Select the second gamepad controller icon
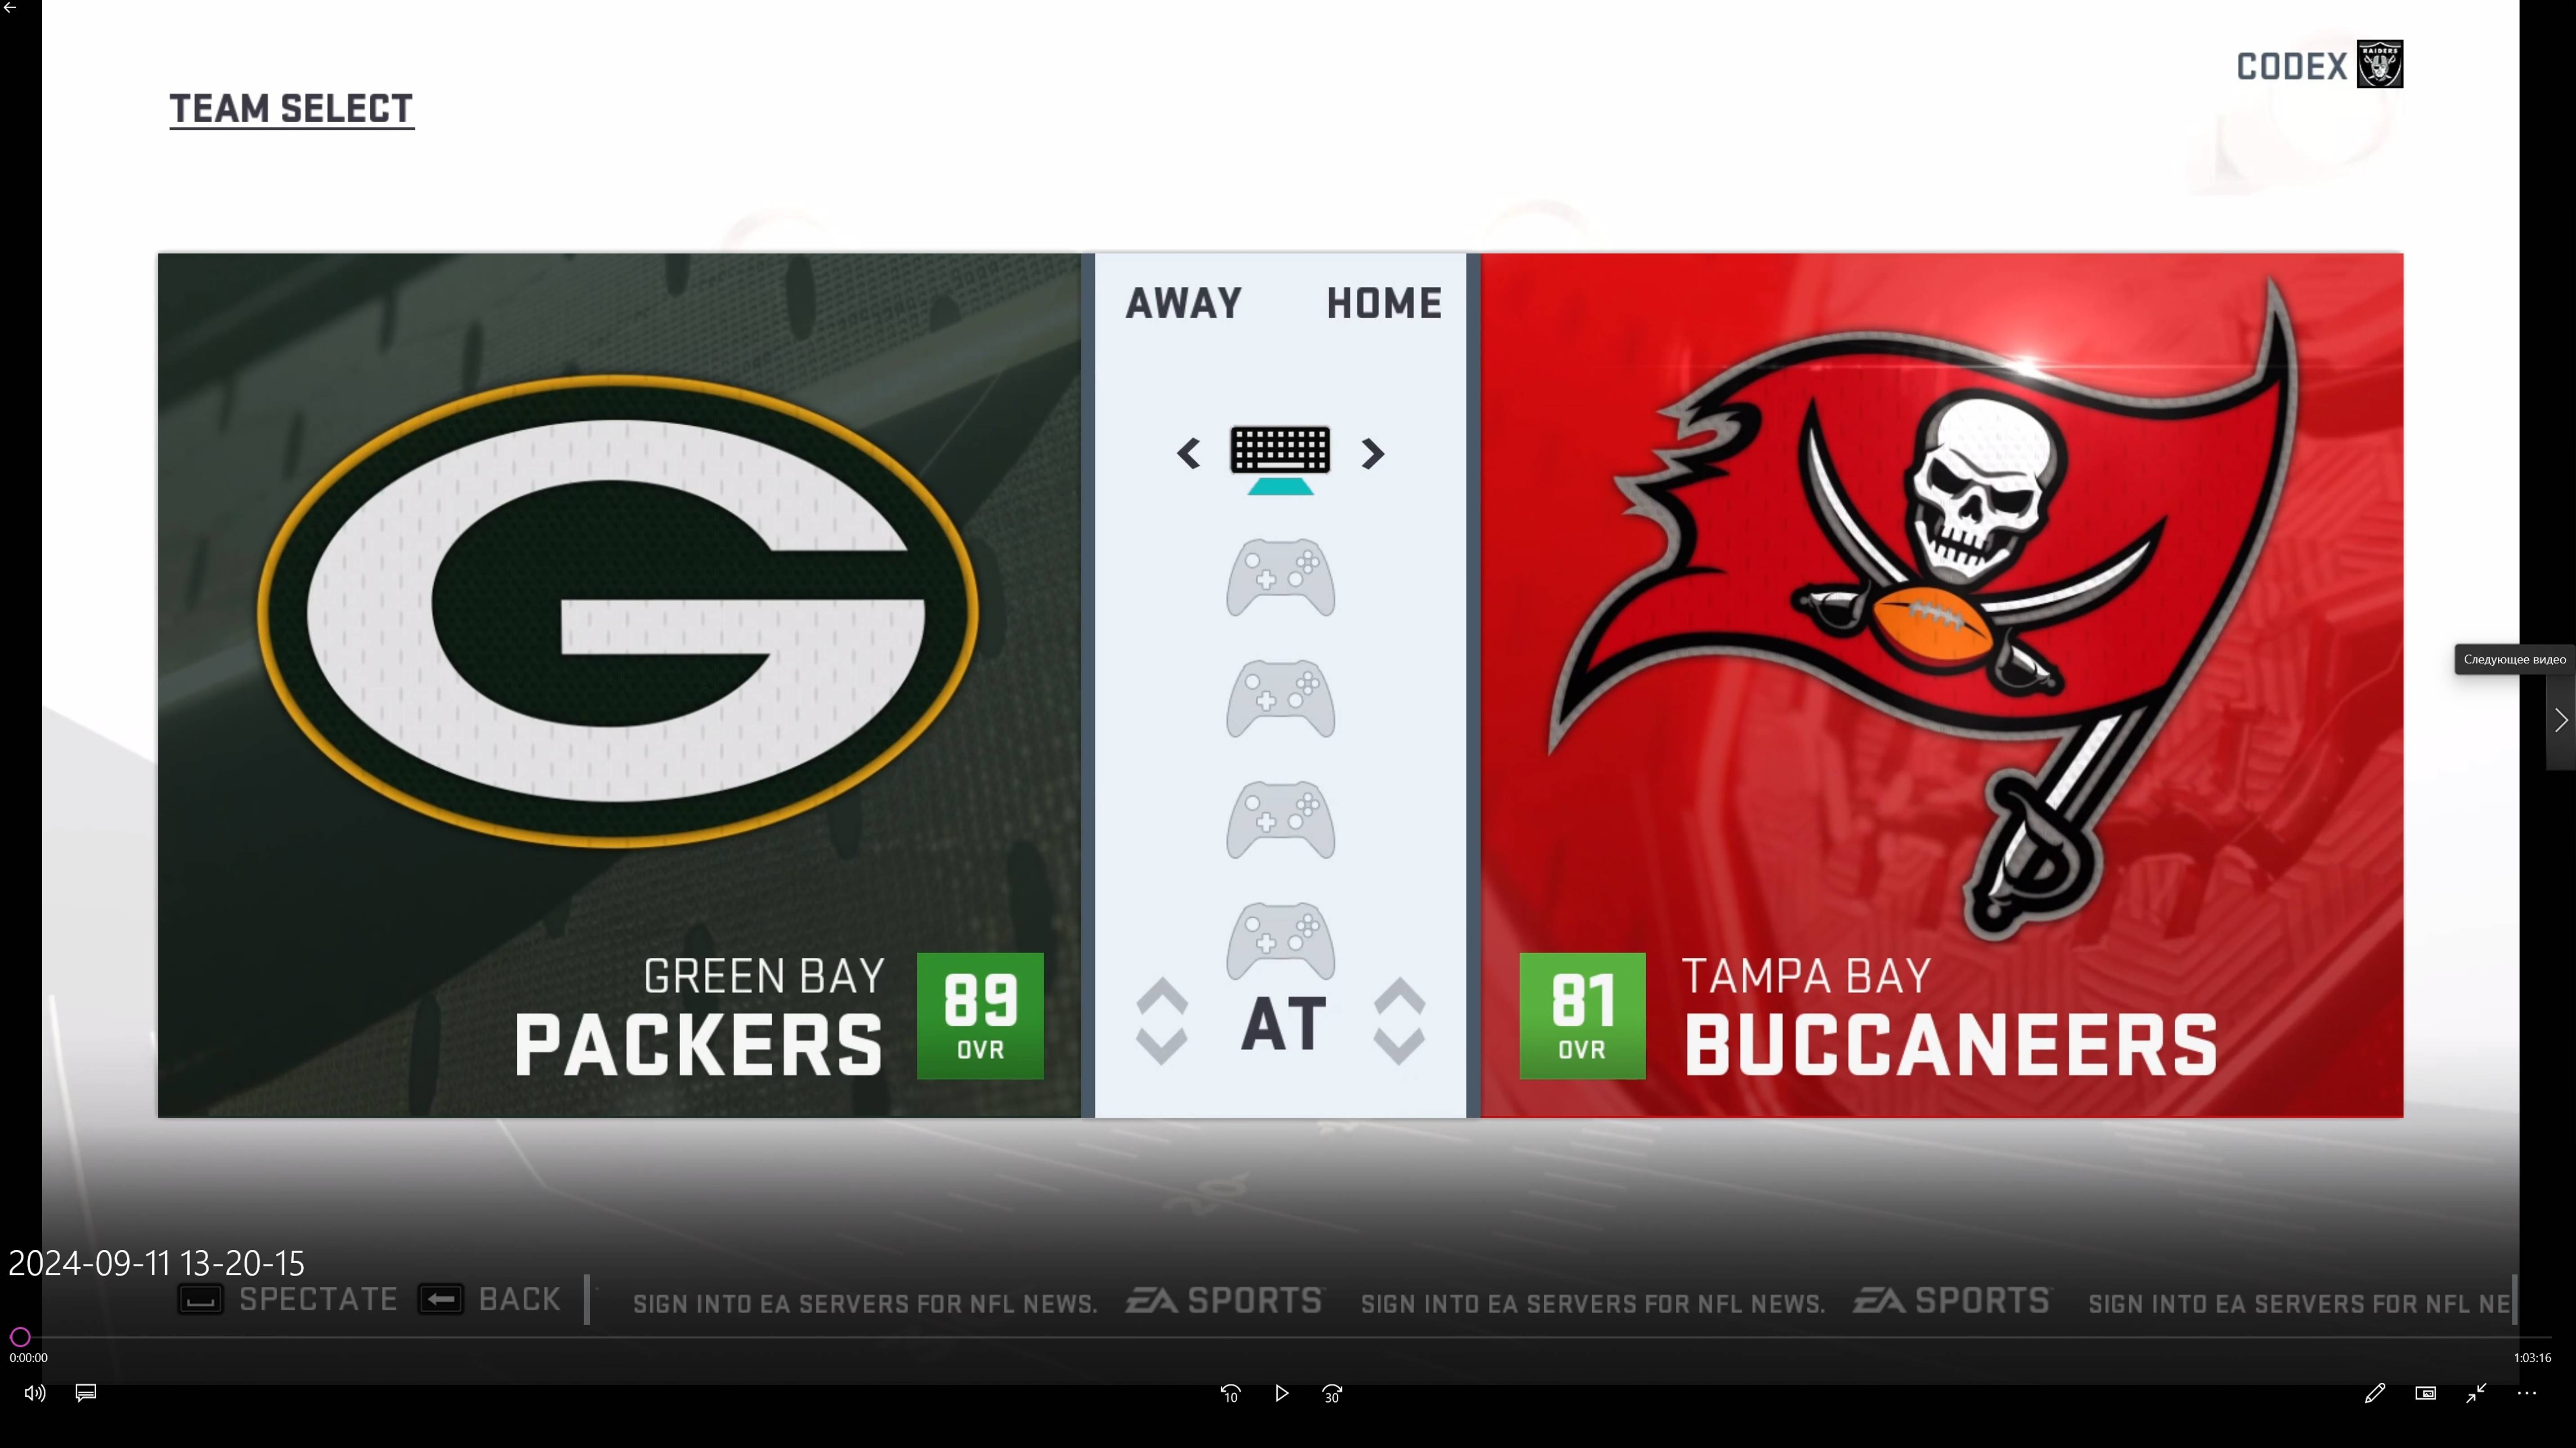This screenshot has width=2576, height=1448. click(x=1280, y=699)
